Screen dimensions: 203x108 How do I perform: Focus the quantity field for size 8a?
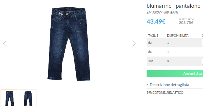202,52
